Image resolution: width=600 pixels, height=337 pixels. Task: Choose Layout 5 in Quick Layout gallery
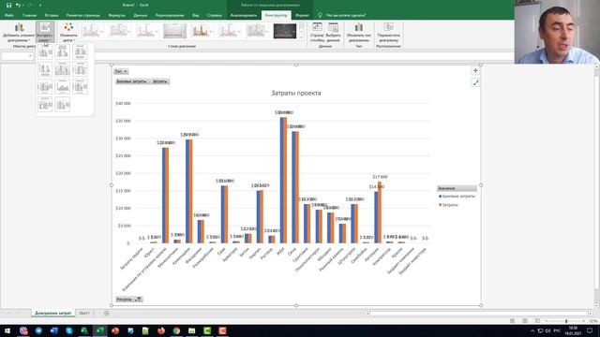[63, 69]
